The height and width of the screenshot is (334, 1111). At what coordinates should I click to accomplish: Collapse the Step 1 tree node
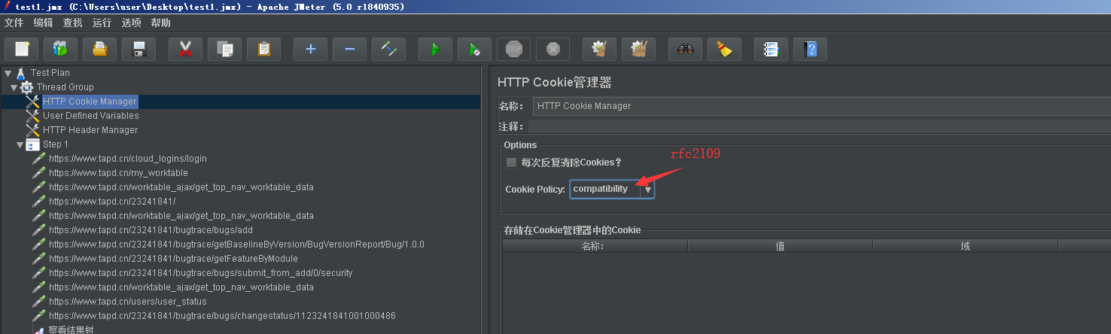click(x=20, y=144)
